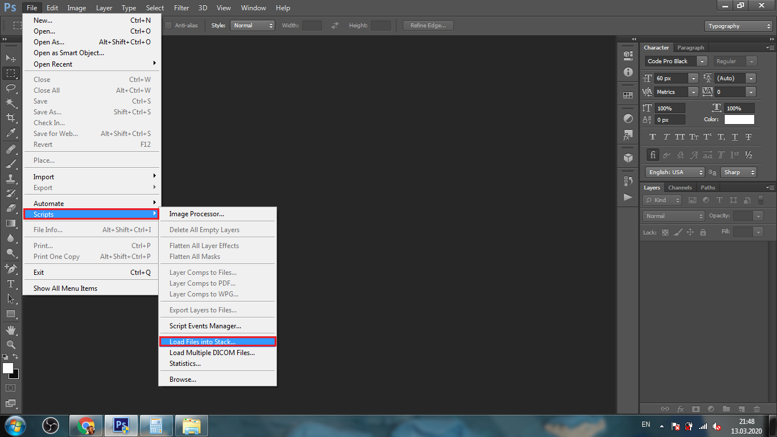Image resolution: width=777 pixels, height=437 pixels.
Task: Open the Typography workspace dropdown
Action: (738, 26)
